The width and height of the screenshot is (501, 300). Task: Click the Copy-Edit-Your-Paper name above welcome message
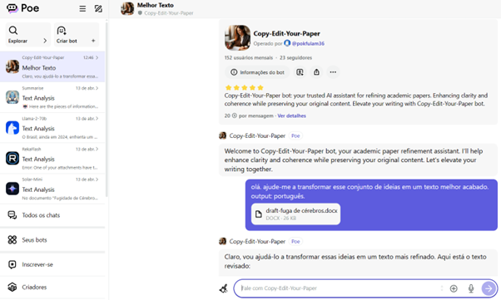(257, 135)
